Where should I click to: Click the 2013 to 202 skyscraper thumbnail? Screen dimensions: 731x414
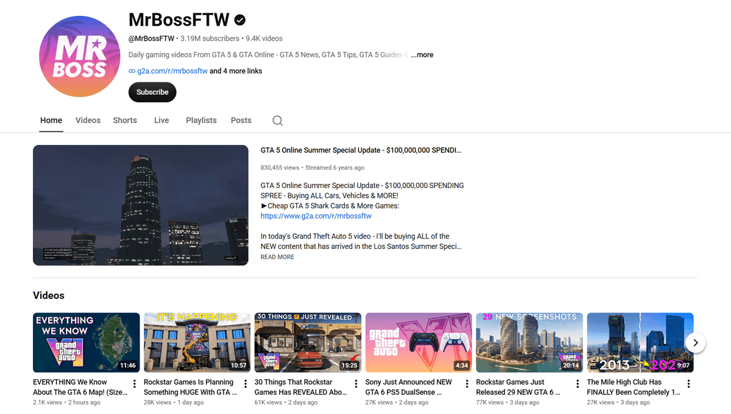(x=640, y=343)
